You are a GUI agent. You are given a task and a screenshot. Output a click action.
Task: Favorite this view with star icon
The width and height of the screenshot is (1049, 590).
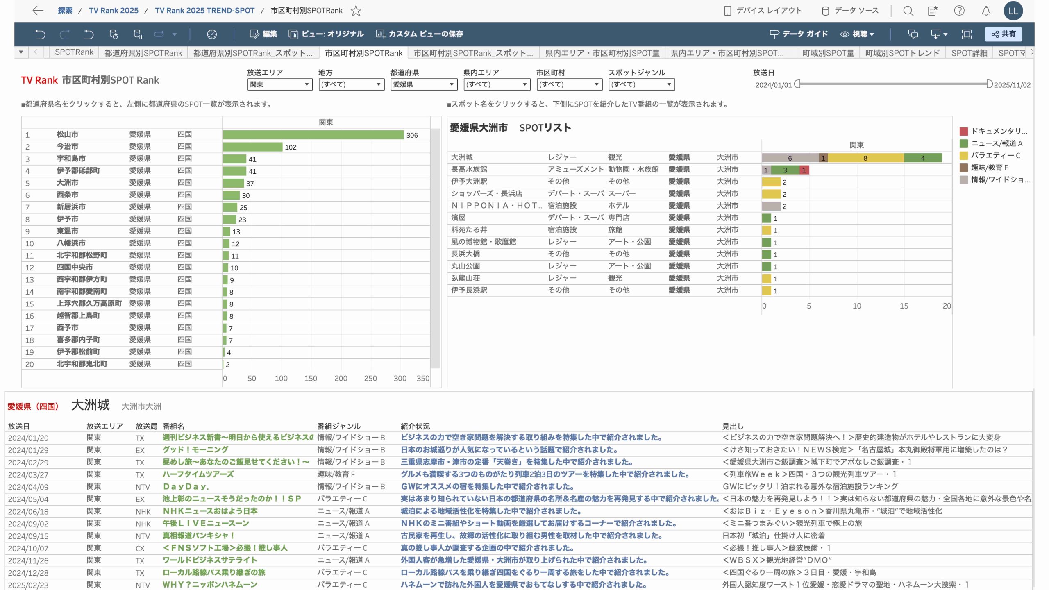tap(356, 11)
